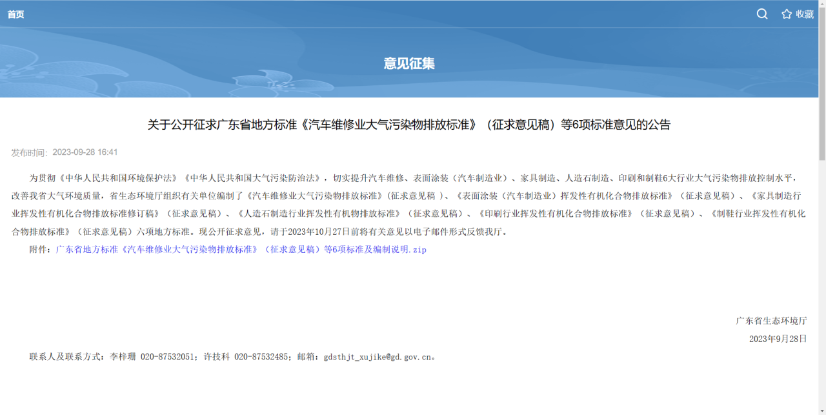This screenshot has height=415, width=826.
Task: Go to 首页 home page
Action: coord(15,14)
